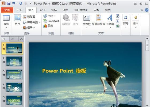Screen dimensions: 150x107
Task: Open the 屏幕截图 screenshot dropdown arrow
Action: 39,22
